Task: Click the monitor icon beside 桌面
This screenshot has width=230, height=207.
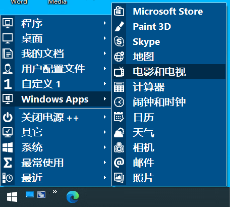Action: (8, 38)
